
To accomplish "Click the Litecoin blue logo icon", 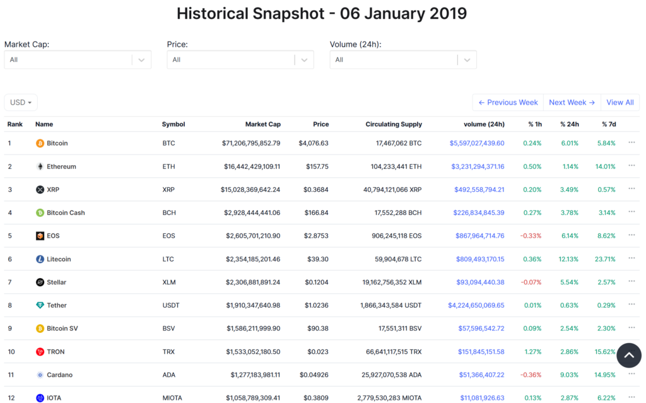I will tap(40, 259).
